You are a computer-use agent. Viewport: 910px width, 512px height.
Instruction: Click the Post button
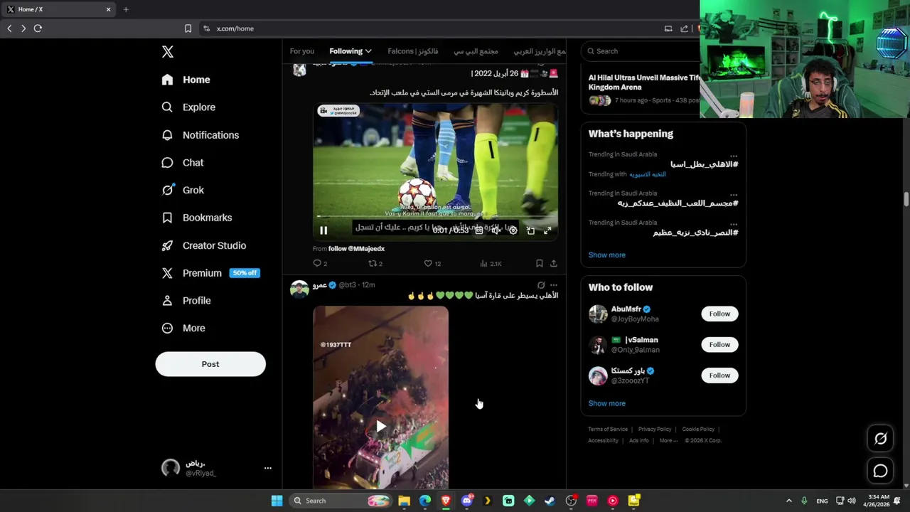click(210, 364)
